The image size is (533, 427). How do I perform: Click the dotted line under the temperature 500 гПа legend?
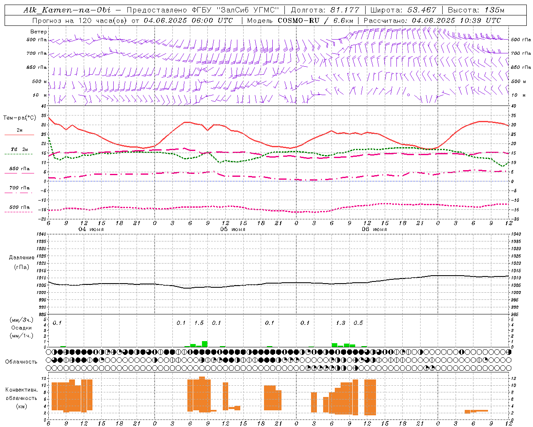click(x=19, y=212)
